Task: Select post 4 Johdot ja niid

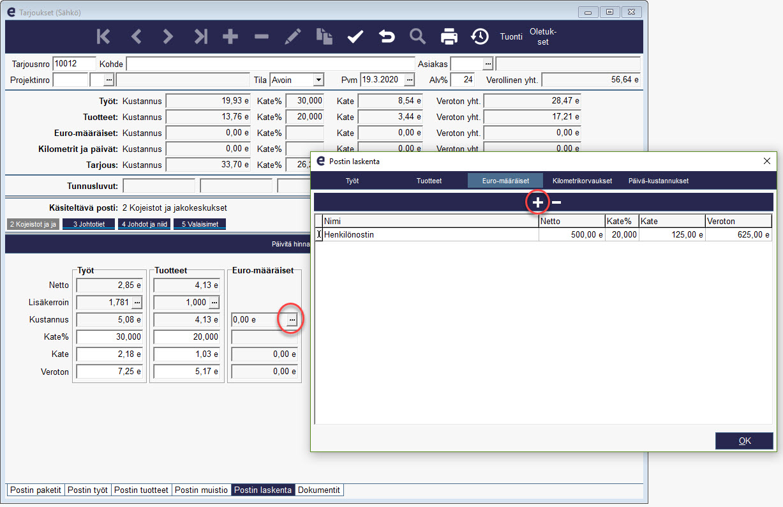Action: (144, 224)
